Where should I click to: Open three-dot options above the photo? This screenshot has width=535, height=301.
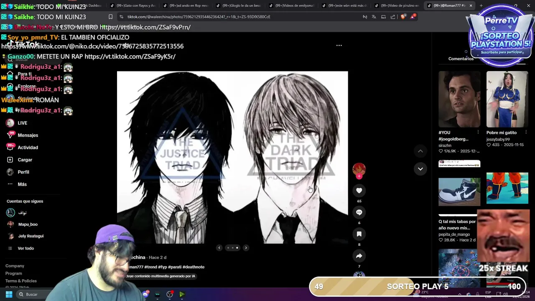tap(339, 45)
